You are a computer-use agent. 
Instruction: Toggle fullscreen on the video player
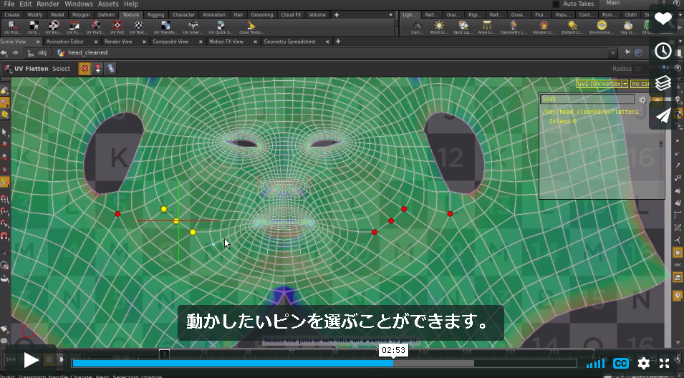coord(665,363)
